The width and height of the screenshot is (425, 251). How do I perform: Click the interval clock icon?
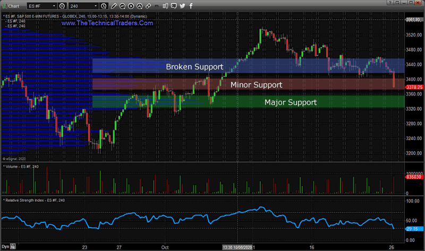click(x=104, y=6)
